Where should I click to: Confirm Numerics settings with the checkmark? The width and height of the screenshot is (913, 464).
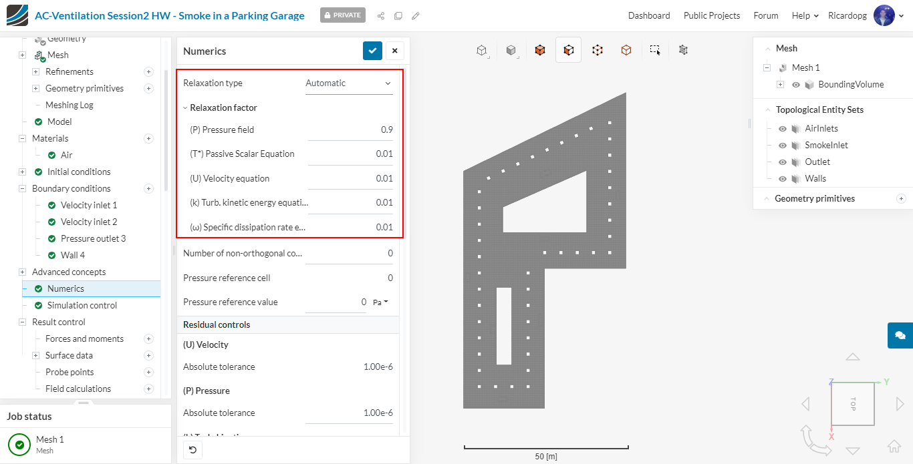tap(372, 51)
